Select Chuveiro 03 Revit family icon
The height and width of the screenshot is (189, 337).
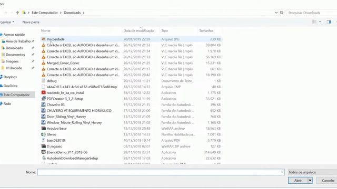pyautogui.click(x=43, y=104)
